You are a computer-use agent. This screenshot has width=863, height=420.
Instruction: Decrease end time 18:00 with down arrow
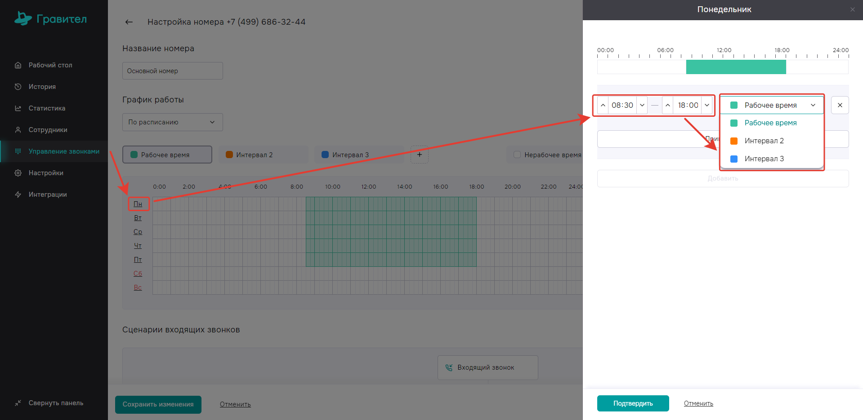707,105
